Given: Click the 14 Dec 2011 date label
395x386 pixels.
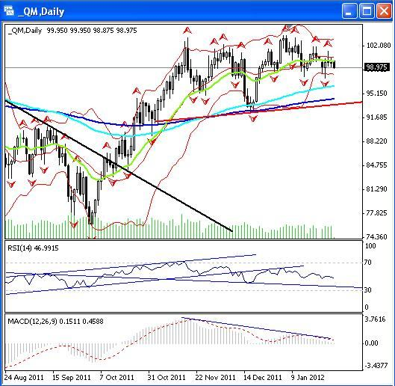Looking at the screenshot, I should 263,378.
